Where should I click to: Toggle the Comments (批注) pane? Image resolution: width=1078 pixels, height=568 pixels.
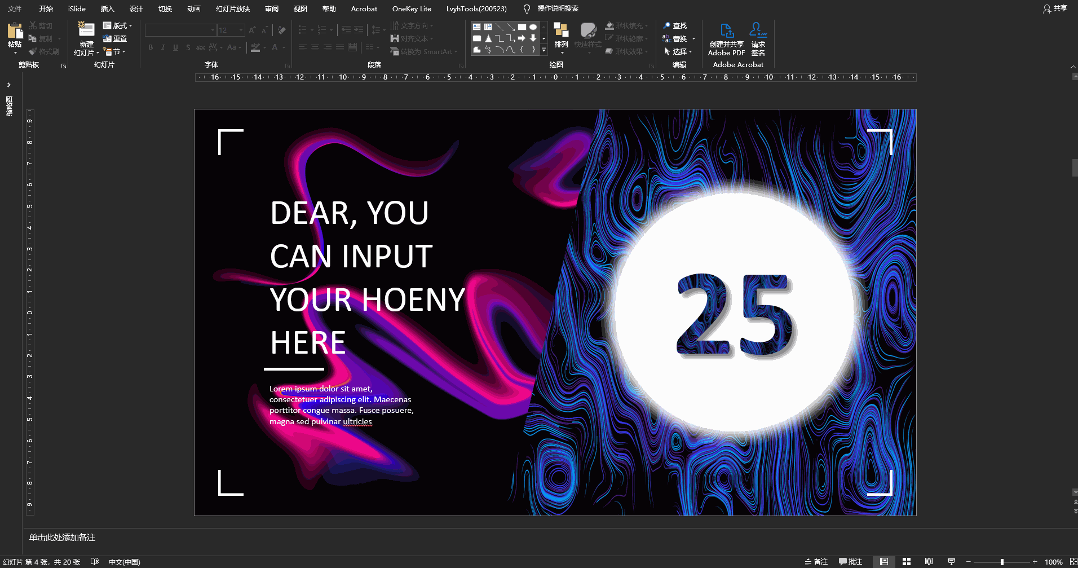[x=850, y=562]
